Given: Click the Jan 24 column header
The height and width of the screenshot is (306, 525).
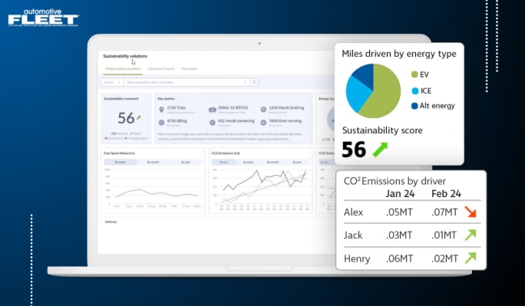Looking at the screenshot, I should pyautogui.click(x=400, y=193).
